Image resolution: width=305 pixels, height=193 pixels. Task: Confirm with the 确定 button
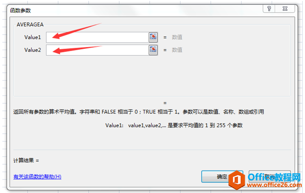(x=222, y=177)
